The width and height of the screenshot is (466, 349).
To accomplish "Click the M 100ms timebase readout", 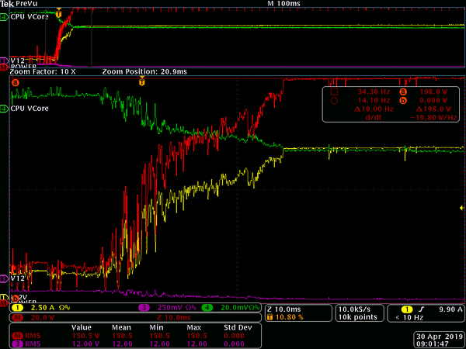I will (283, 4).
